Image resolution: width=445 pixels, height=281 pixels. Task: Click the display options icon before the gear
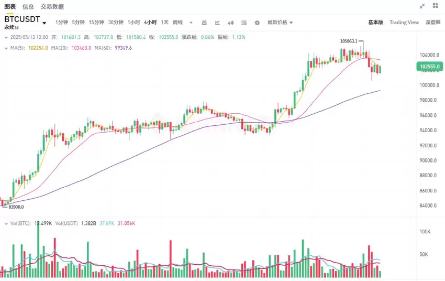click(244, 23)
